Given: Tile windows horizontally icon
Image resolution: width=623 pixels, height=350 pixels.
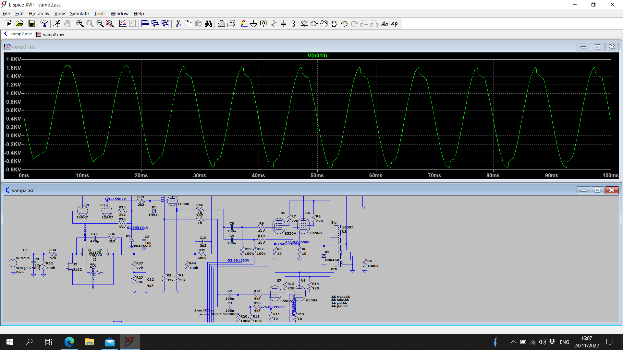Looking at the screenshot, I should 145,24.
